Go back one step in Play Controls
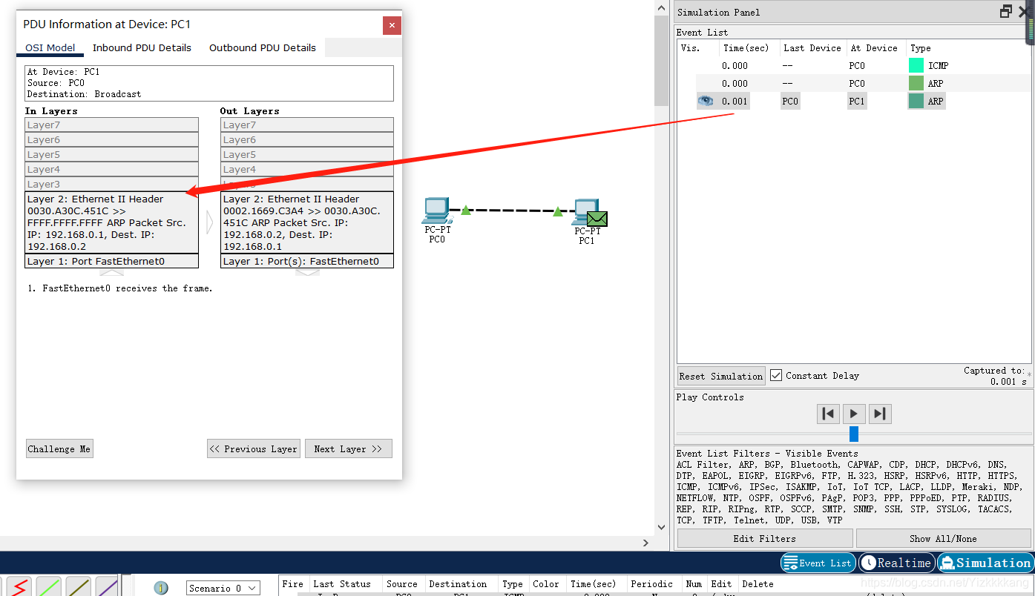This screenshot has width=1035, height=596. [828, 414]
